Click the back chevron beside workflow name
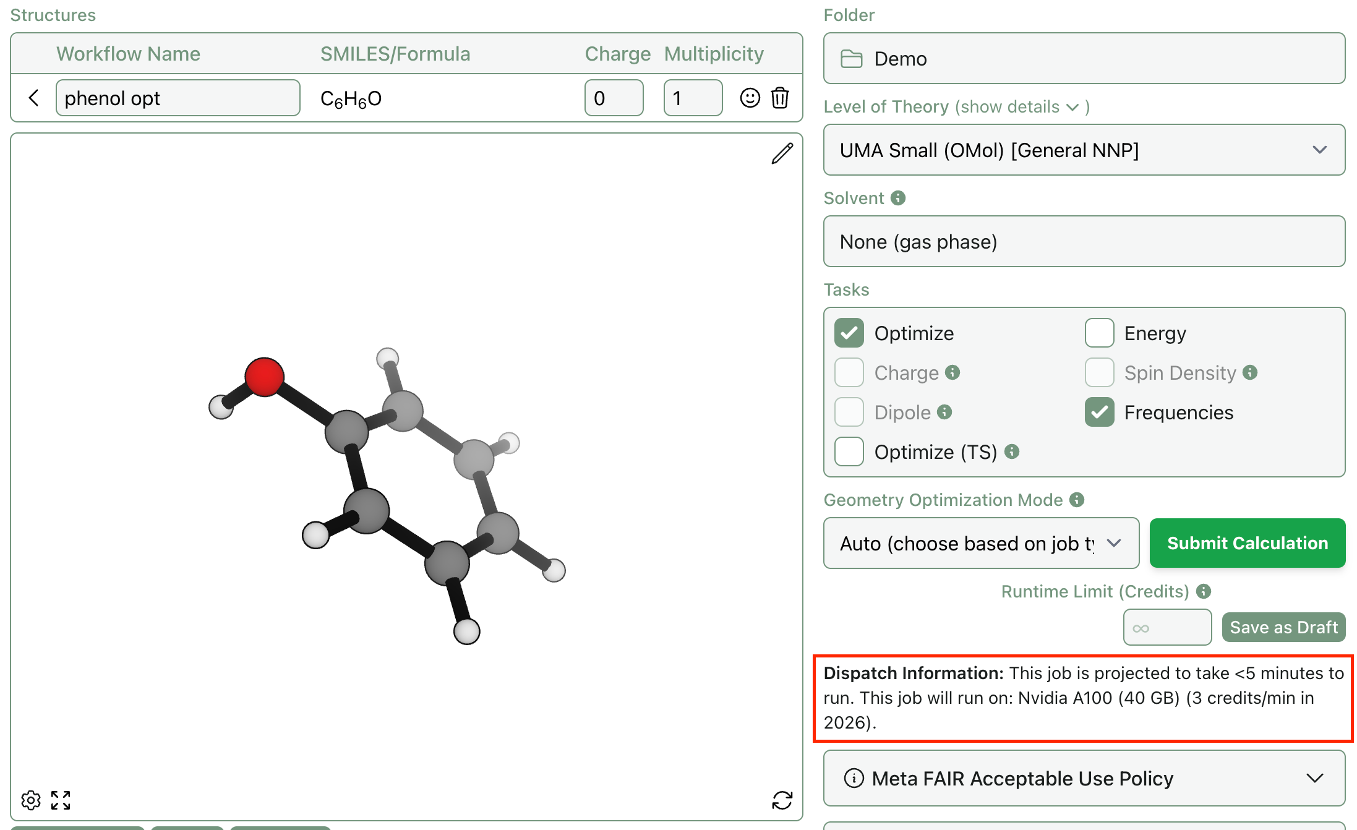 click(34, 98)
